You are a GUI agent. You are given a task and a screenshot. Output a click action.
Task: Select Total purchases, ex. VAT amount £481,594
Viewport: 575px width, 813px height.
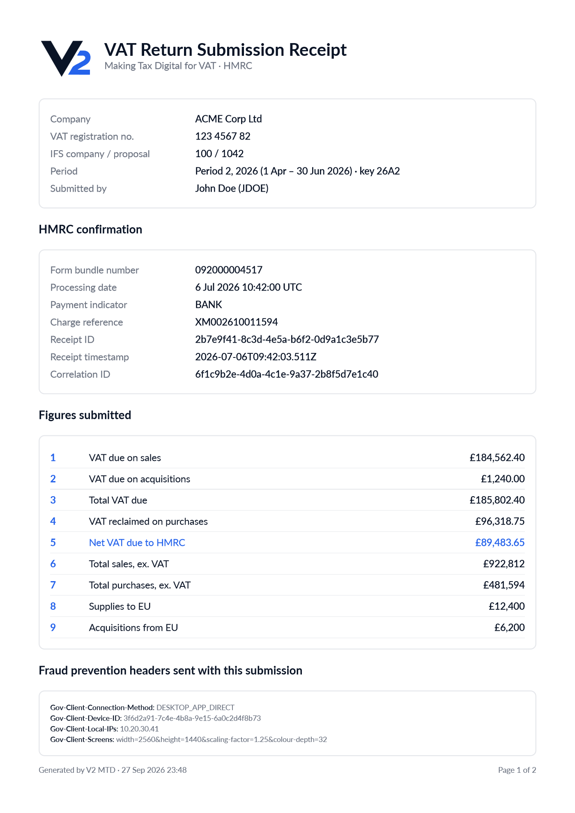pyautogui.click(x=504, y=585)
